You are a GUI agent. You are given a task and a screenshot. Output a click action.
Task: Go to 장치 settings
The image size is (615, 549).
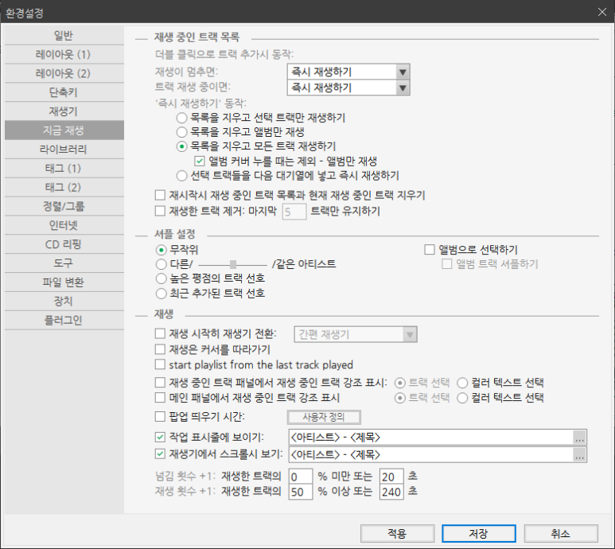[x=64, y=302]
